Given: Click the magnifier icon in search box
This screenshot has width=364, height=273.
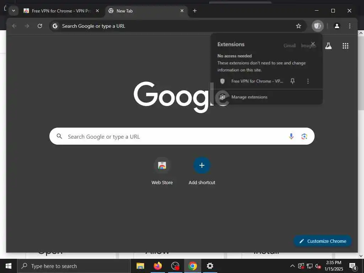Looking at the screenshot, I should 59,136.
